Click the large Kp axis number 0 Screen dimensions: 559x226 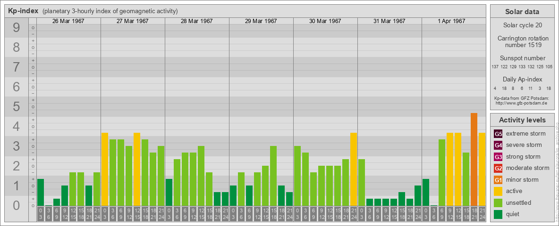pyautogui.click(x=16, y=205)
